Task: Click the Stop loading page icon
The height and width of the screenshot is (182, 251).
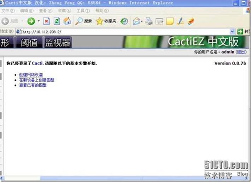Action: click(x=46, y=21)
